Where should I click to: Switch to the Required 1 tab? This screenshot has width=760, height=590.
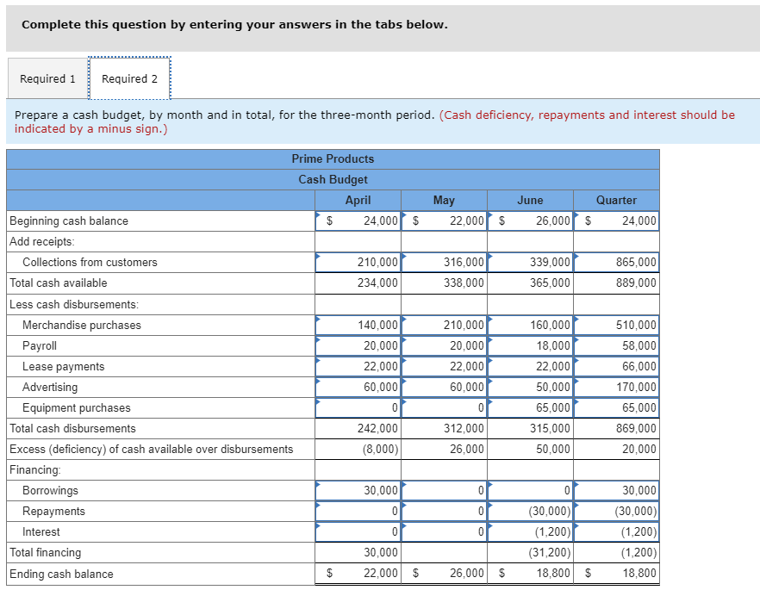[47, 78]
